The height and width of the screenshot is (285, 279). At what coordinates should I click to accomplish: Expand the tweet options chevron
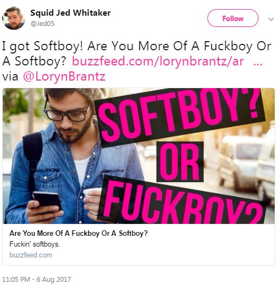271,19
